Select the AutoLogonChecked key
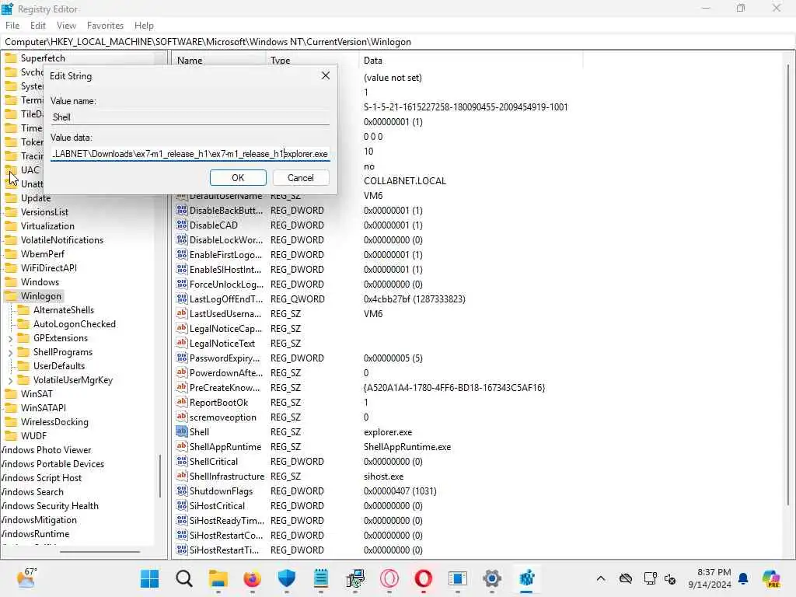796x597 pixels. [74, 324]
